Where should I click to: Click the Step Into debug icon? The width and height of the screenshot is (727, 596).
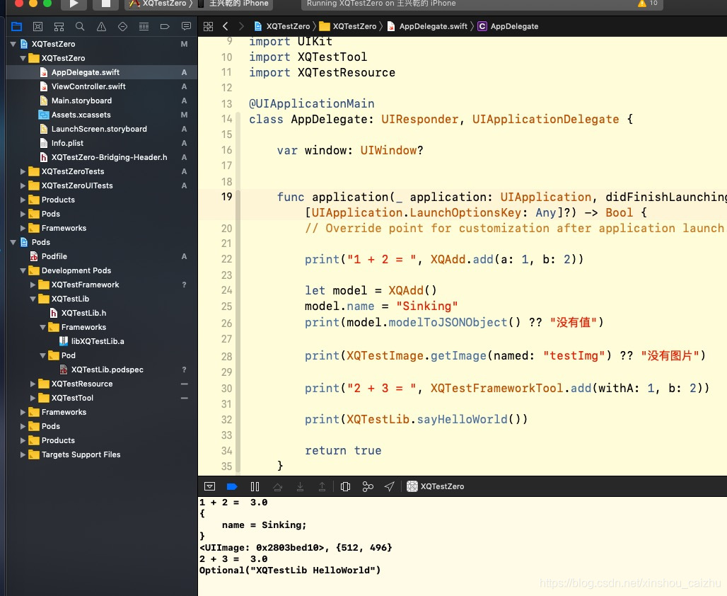coord(300,486)
